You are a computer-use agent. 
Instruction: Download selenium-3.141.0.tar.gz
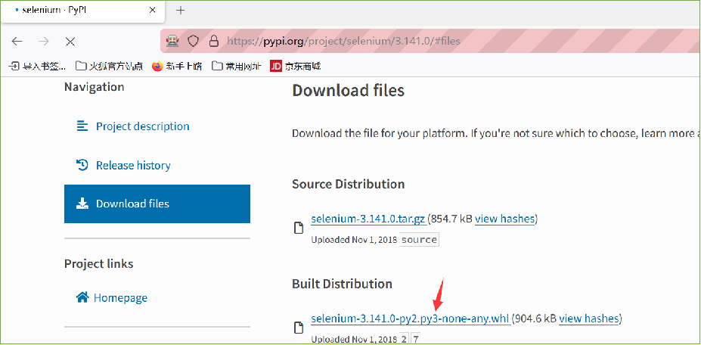pos(368,219)
